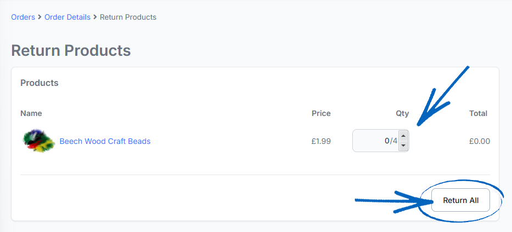Click the chevron before Return Products breadcrumb
512x232 pixels.
pos(95,17)
